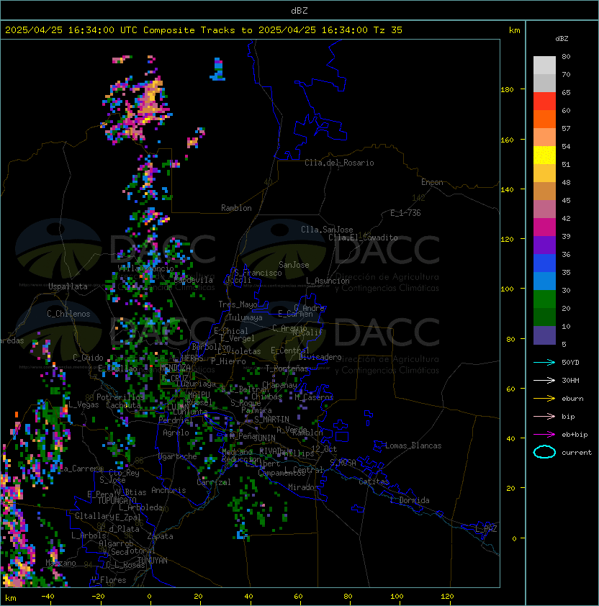The image size is (599, 606).
Task: Select the red swatch between 65 and 60 dBZ
Action: click(x=544, y=101)
